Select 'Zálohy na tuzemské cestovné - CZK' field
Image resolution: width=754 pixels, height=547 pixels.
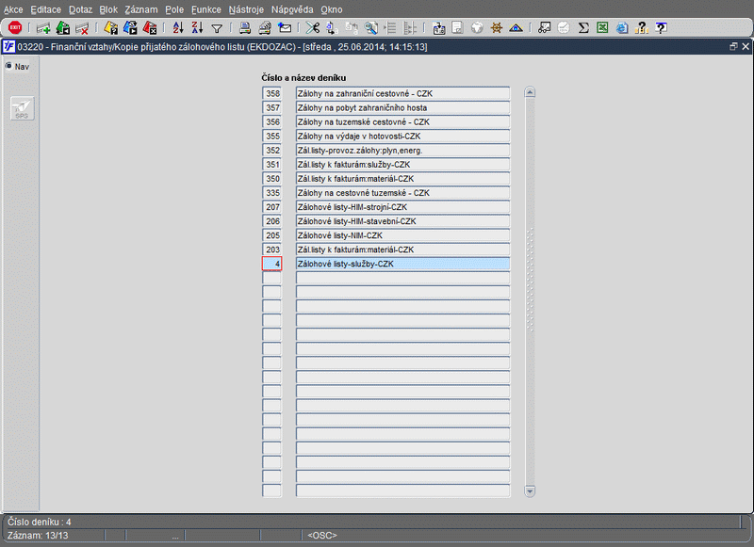(x=402, y=121)
